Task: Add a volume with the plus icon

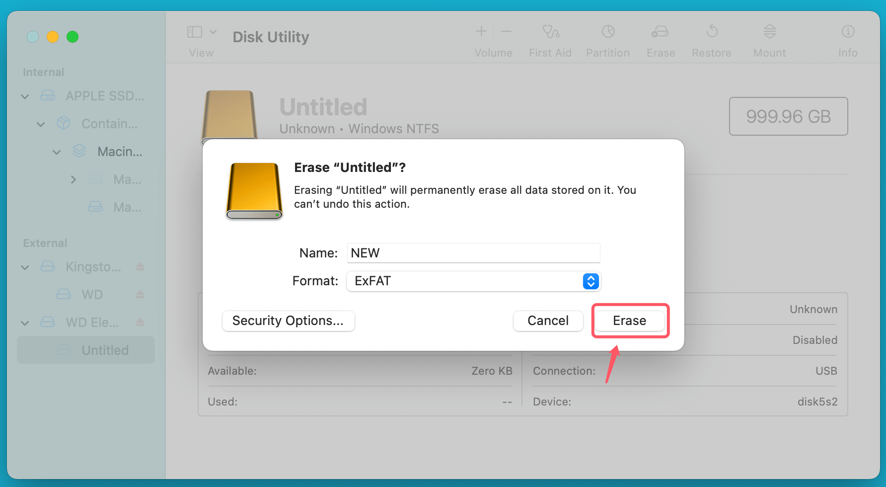Action: [x=481, y=31]
